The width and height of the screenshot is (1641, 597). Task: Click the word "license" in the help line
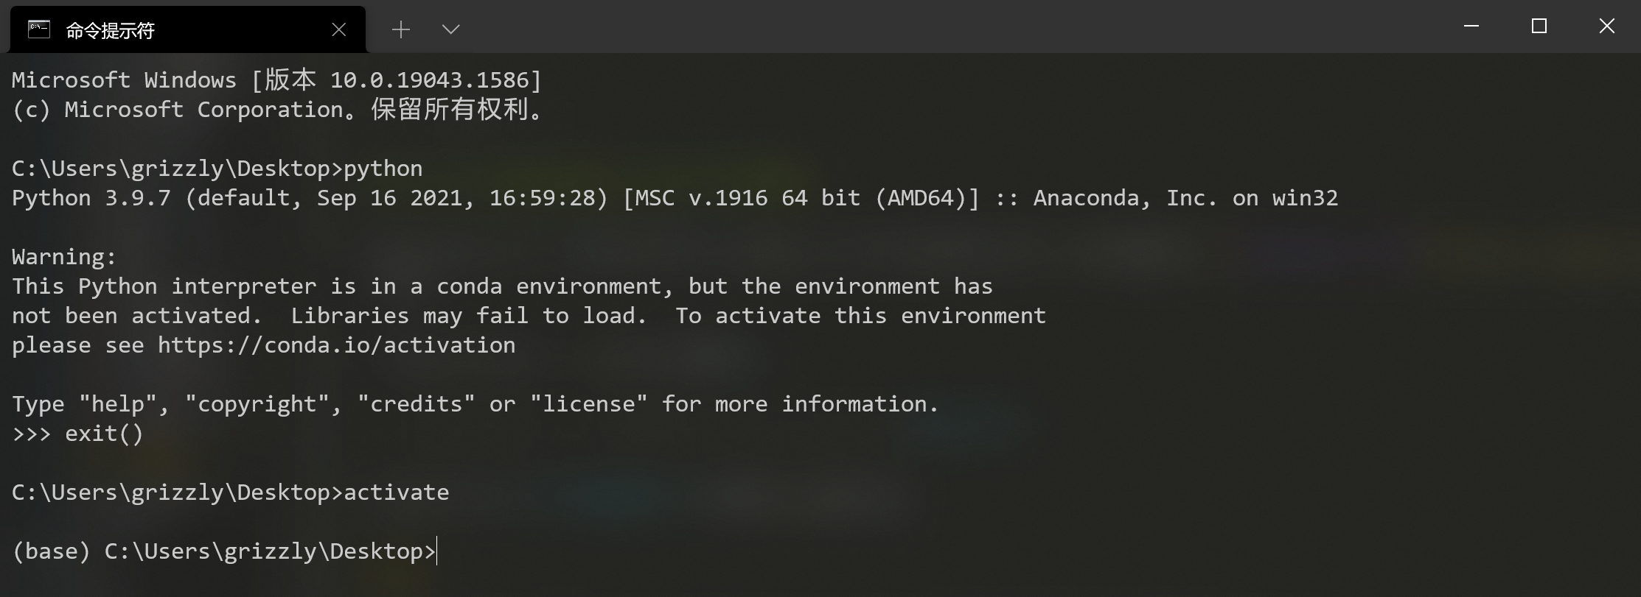click(588, 404)
